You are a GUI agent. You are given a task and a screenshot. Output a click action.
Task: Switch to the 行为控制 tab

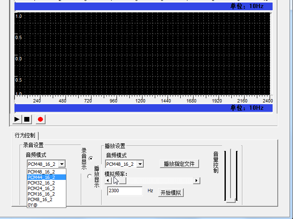pos(25,135)
